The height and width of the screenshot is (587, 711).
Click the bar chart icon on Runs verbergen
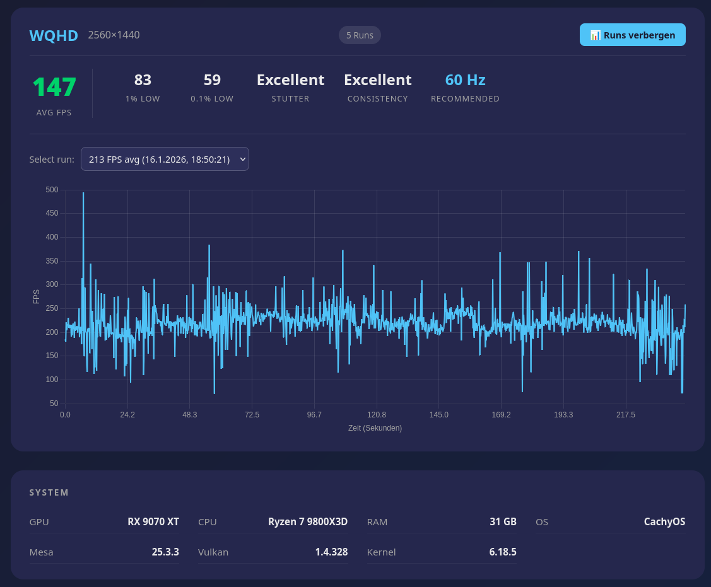coord(594,35)
